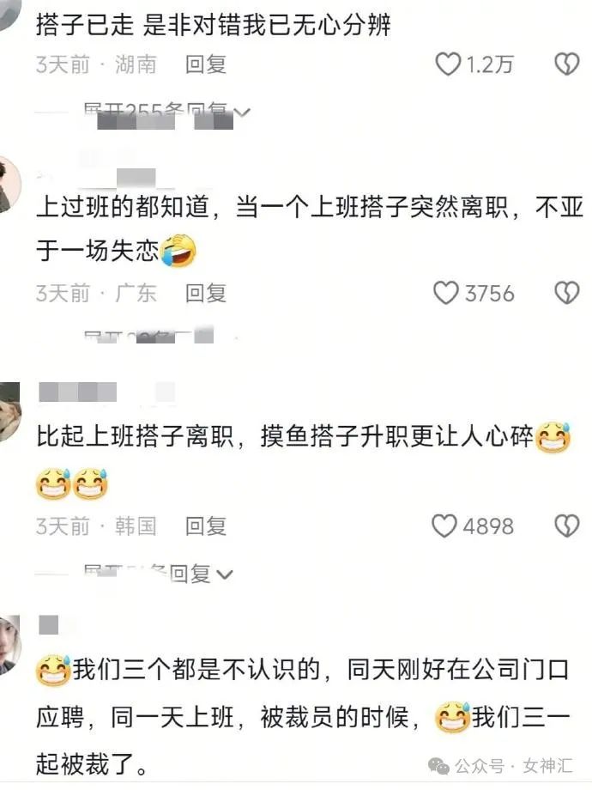Like the Guangdong comment with 3756 likes

(x=446, y=293)
